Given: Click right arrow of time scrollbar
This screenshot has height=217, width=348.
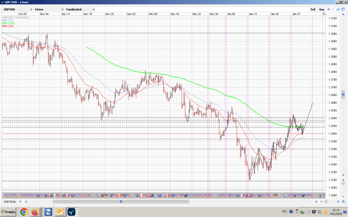Looking at the screenshot, I should pyautogui.click(x=317, y=201).
